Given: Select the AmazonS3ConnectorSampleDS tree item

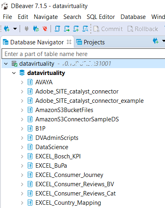Looking at the screenshot, I should tap(77, 119).
